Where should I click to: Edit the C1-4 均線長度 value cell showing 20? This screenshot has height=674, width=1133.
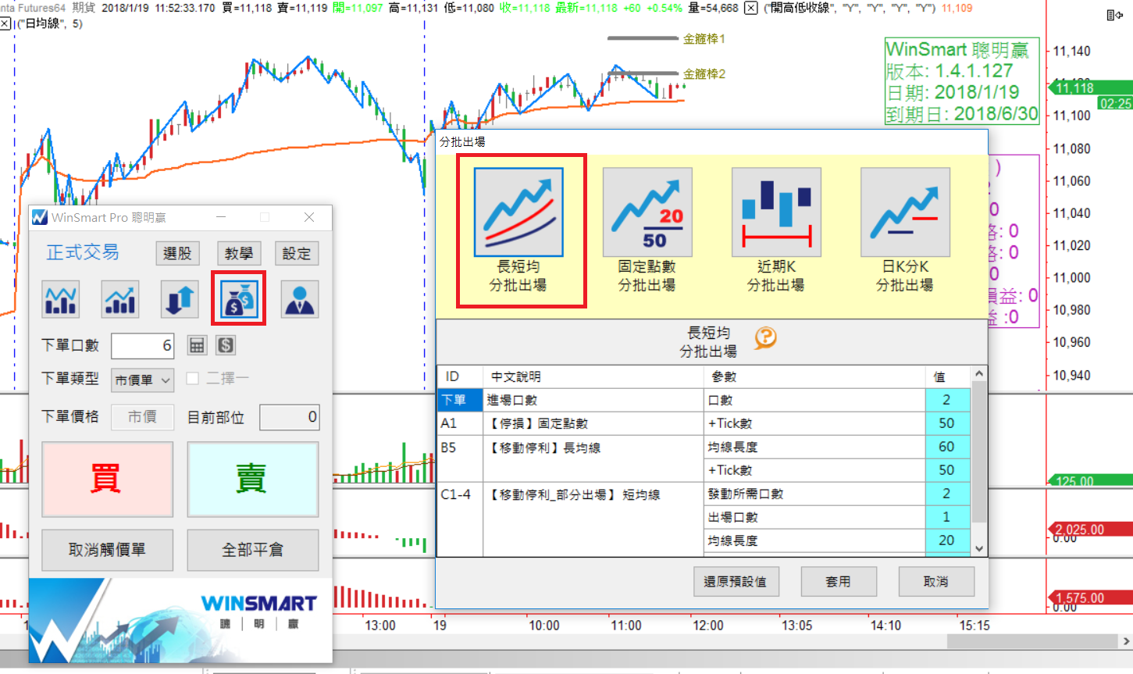pyautogui.click(x=947, y=540)
